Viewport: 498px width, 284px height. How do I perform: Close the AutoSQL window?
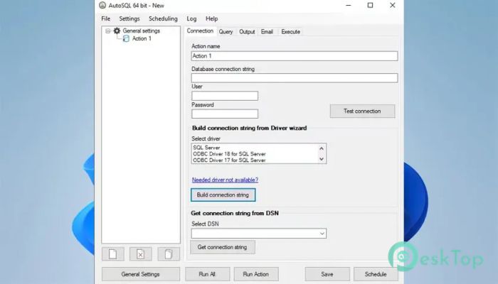point(393,6)
